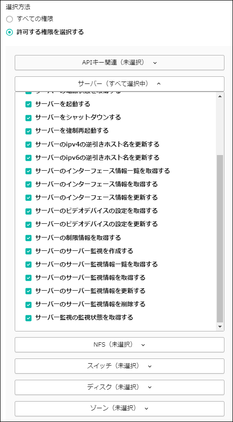The height and width of the screenshot is (422, 233).
Task: Uncheck サーバーを強制再起動する permission
Action: (x=28, y=131)
